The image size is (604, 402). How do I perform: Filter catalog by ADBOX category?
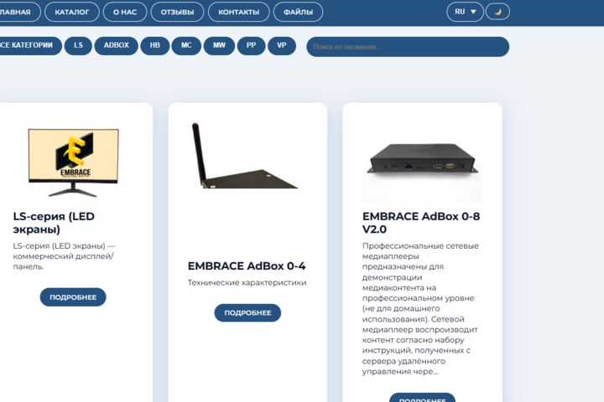(x=116, y=45)
